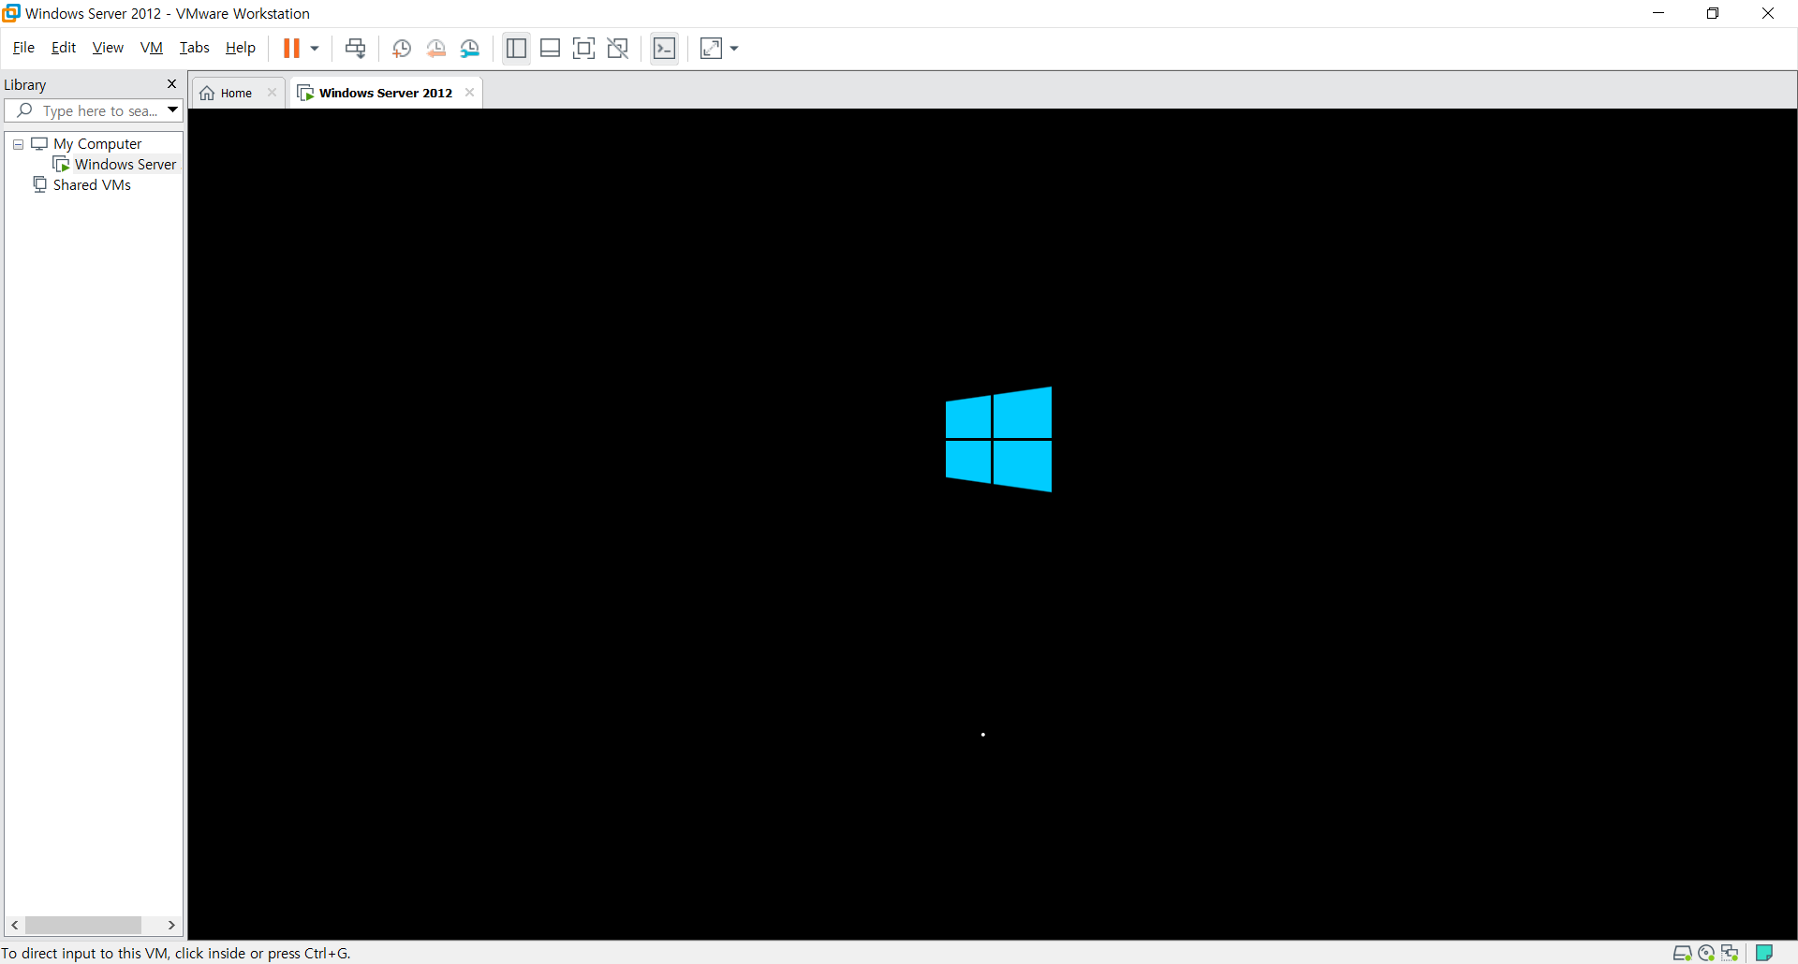Select Windows Server VM in the Library tree

[x=125, y=165]
